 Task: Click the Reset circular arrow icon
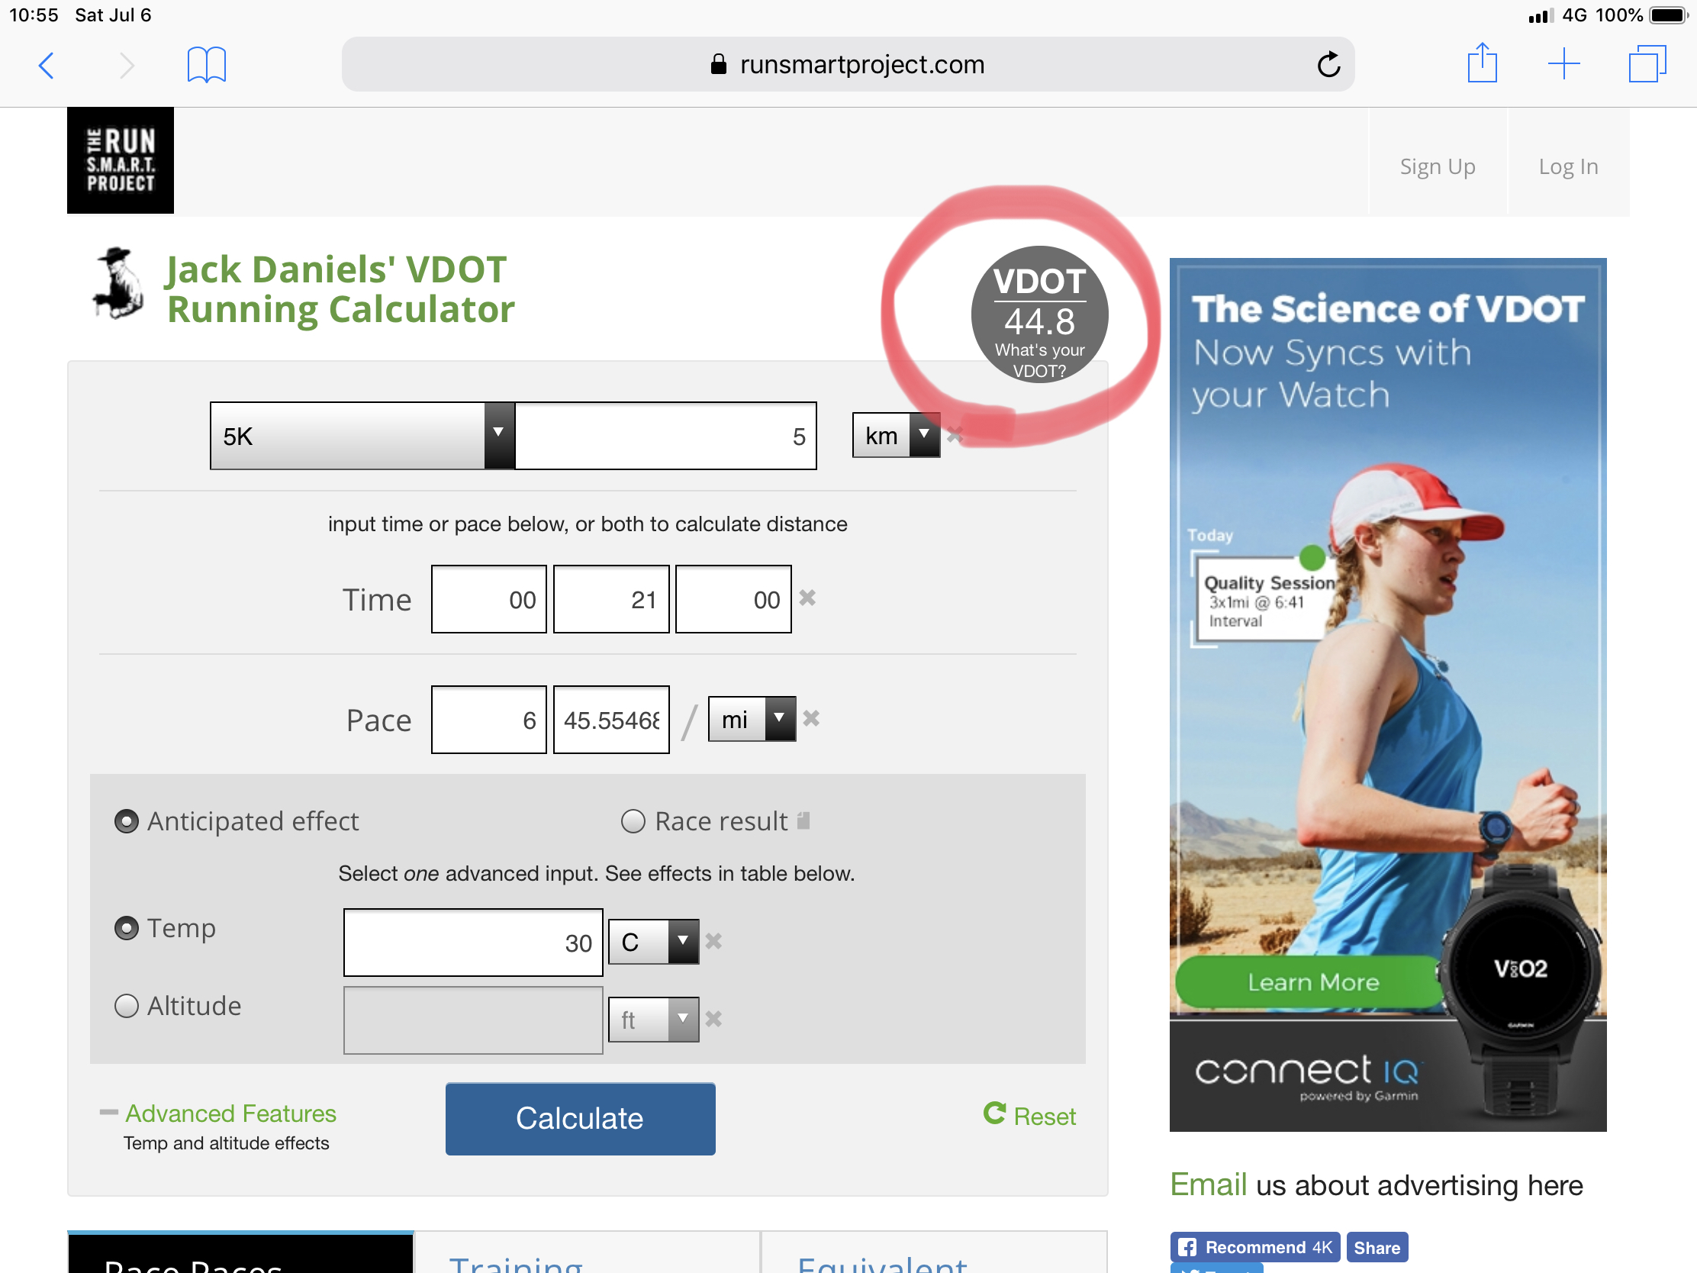pos(994,1113)
